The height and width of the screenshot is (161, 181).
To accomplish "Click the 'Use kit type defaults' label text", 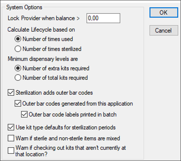I will tap(66, 127).
